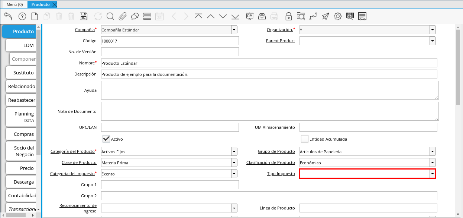Open the Sustituto side tab

[x=23, y=73]
